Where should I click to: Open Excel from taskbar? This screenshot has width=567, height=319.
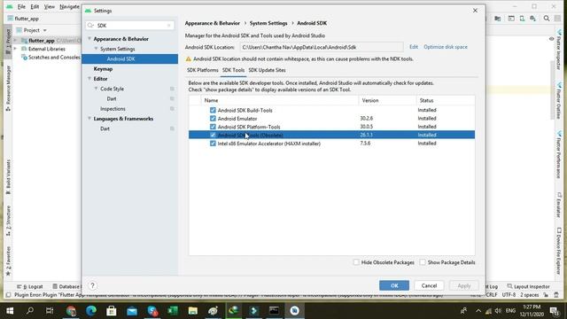[173, 311]
